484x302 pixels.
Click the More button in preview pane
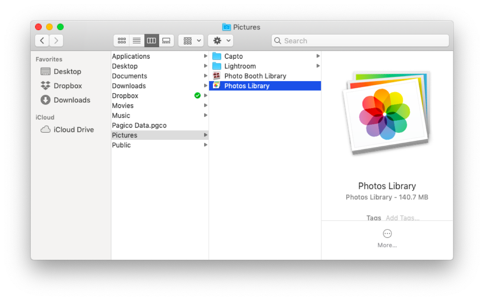387,238
